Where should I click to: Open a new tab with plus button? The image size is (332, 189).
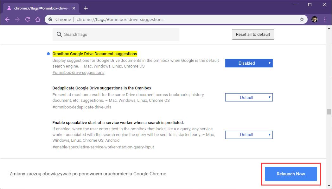(x=86, y=8)
